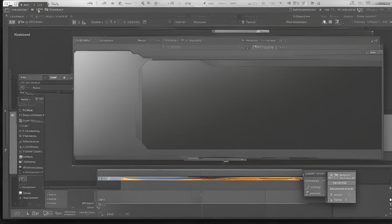Click the boxed R icon in the left panel
The image size is (392, 224).
(x=21, y=87)
